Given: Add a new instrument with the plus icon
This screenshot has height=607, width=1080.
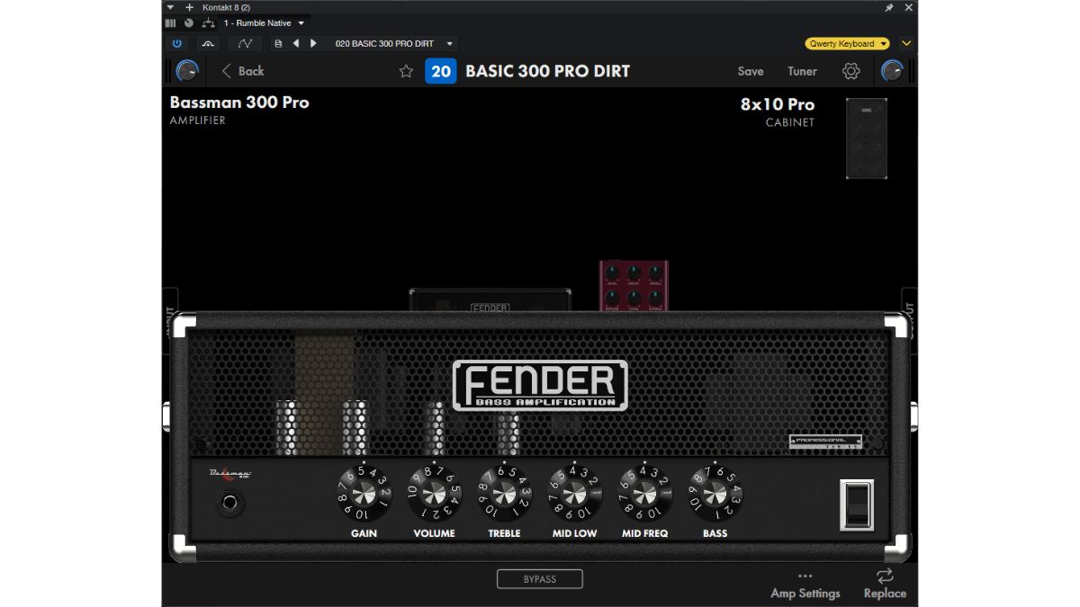Looking at the screenshot, I should (188, 6).
